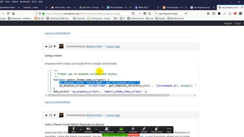The image size is (244, 137).
Task: Click top Log in to add feedback link
Action: click(58, 33)
